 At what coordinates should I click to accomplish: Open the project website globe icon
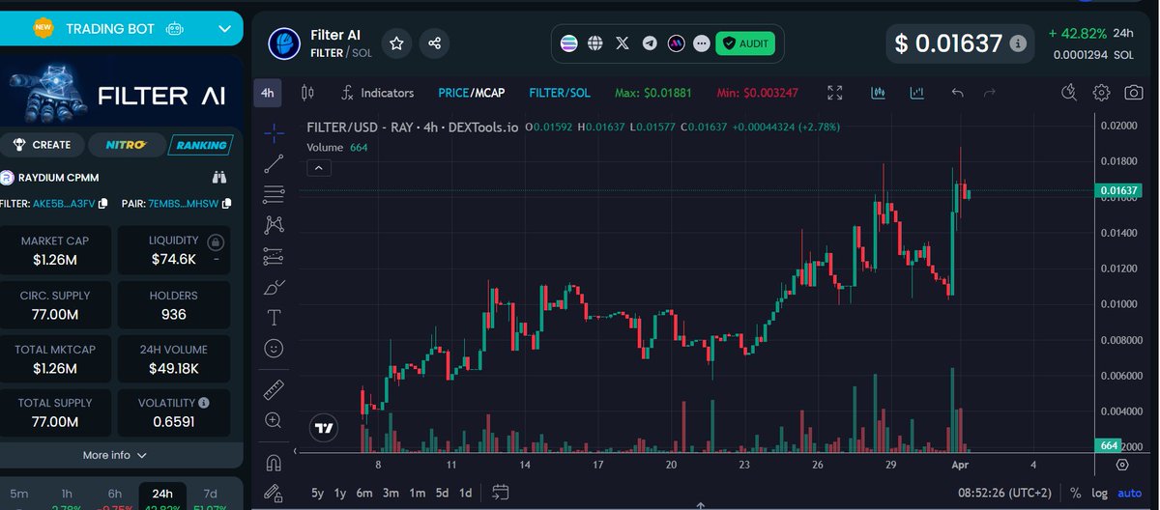coord(596,43)
